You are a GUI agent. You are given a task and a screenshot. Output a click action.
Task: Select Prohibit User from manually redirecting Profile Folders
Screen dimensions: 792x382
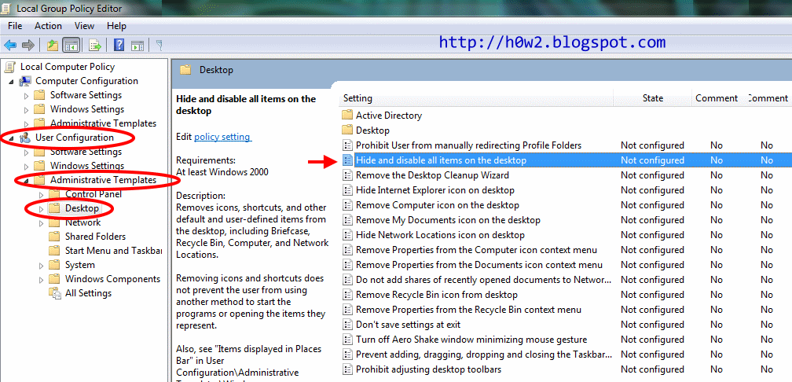[x=469, y=145]
